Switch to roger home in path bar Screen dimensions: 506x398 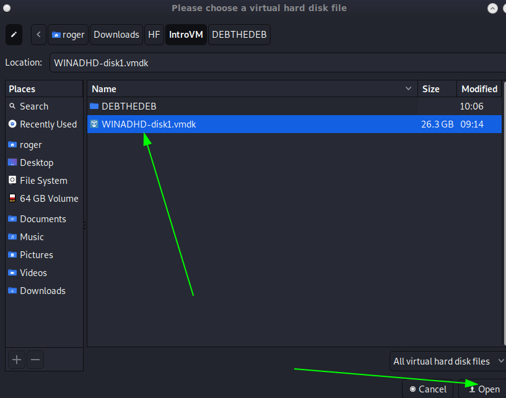[68, 35]
